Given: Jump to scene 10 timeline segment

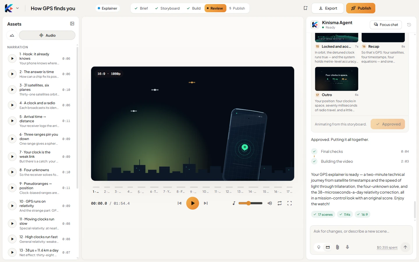Looking at the screenshot, I should 206,190.
